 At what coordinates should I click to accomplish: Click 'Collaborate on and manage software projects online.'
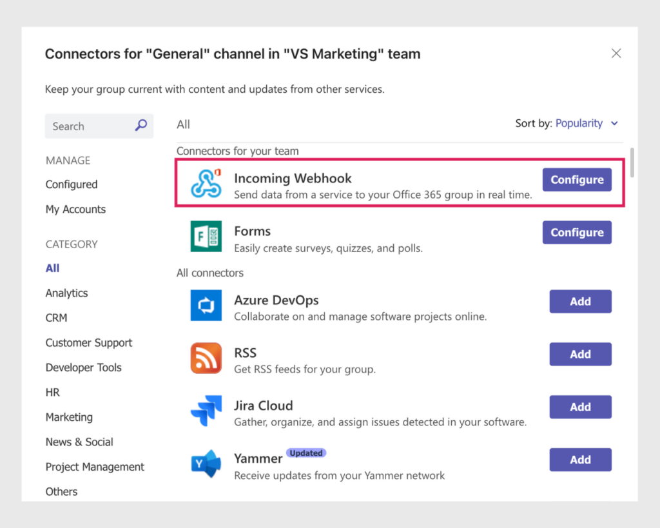[360, 317]
